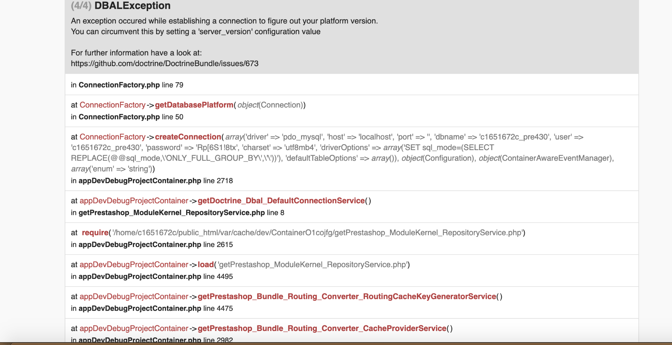672x345 pixels.
Task: Click the appDevDebugProjectContainer class before load
Action: [x=134, y=265]
